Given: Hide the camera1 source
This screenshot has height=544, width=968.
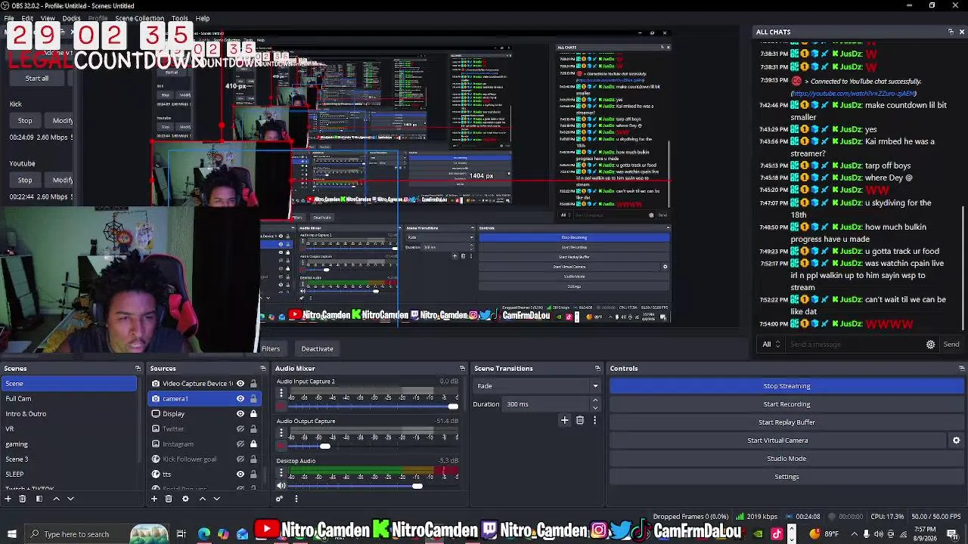Looking at the screenshot, I should point(240,399).
